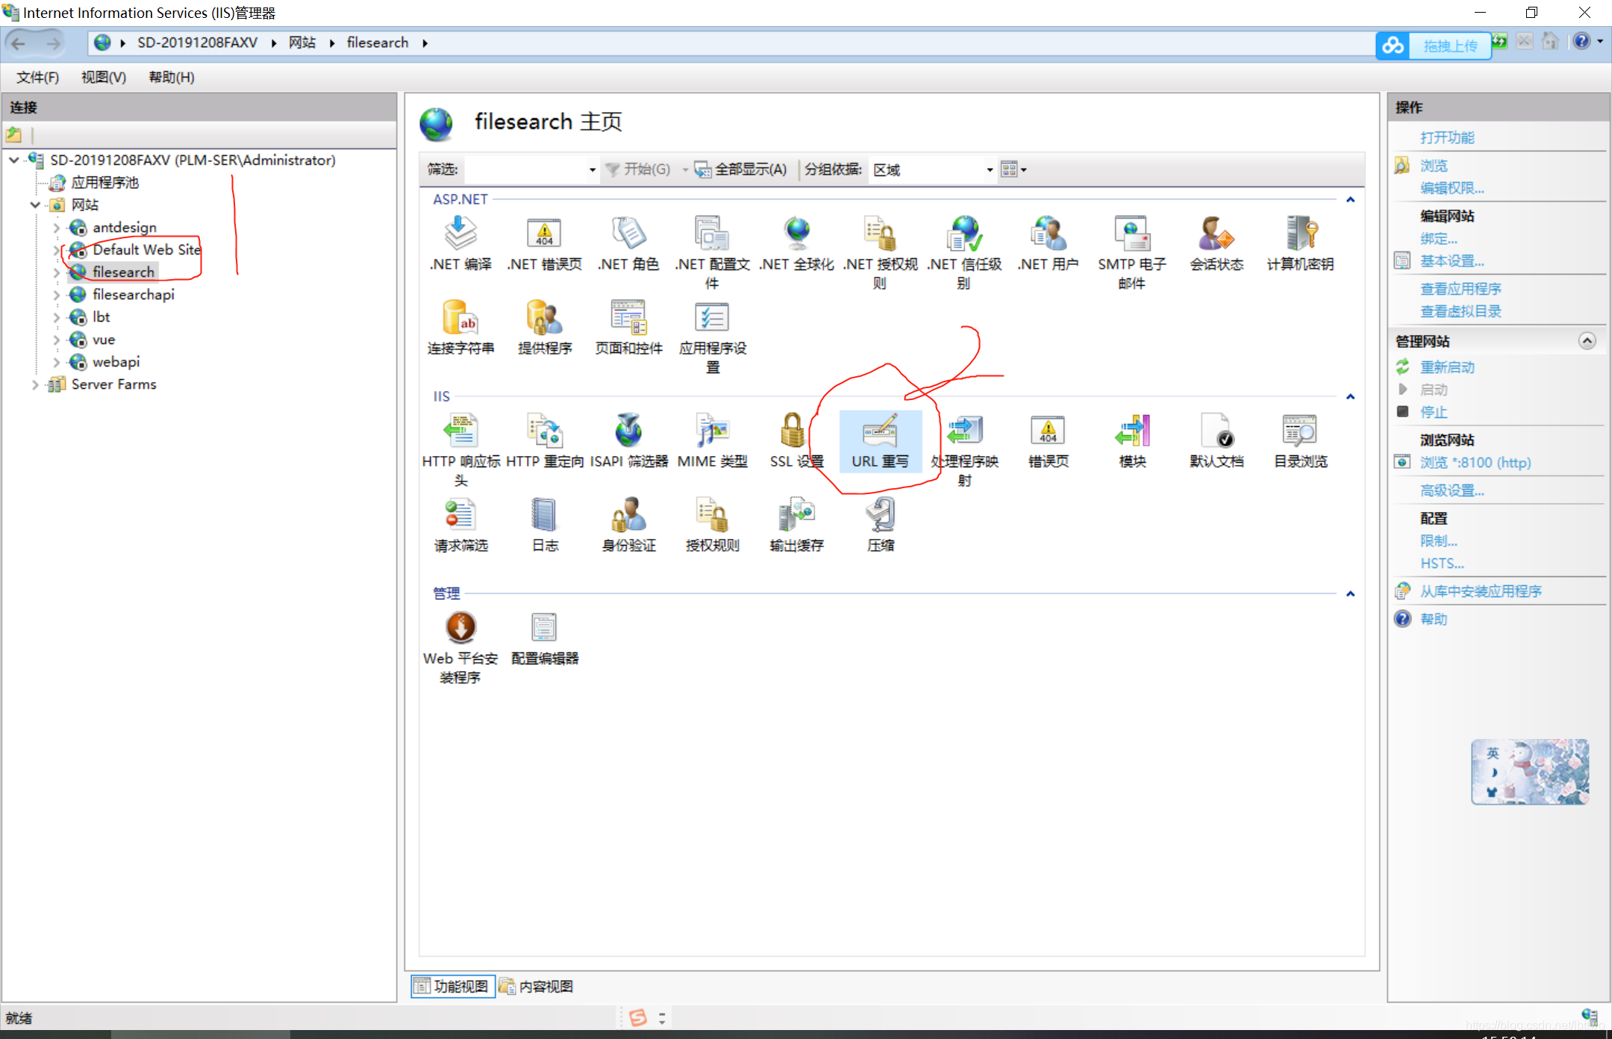Collapse the ASP.NET group section

tap(1350, 199)
